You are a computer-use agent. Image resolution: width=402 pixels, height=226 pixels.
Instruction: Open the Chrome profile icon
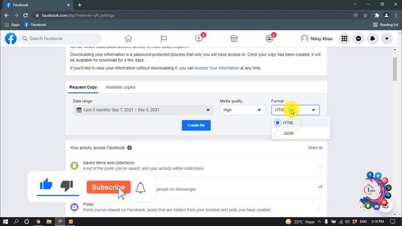(x=386, y=15)
